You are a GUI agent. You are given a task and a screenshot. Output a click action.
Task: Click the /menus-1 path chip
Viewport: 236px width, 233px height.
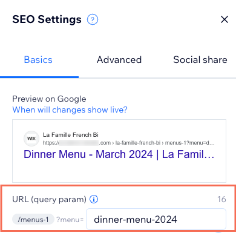click(33, 220)
